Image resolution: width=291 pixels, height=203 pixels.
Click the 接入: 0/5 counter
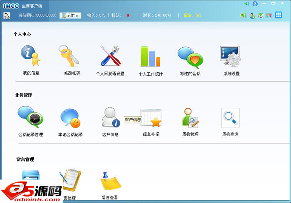pyautogui.click(x=96, y=15)
